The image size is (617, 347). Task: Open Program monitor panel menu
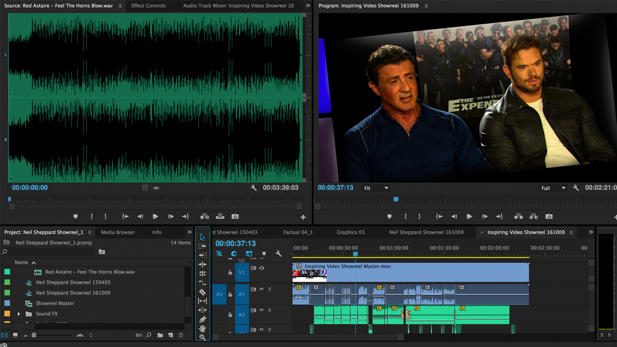click(426, 6)
